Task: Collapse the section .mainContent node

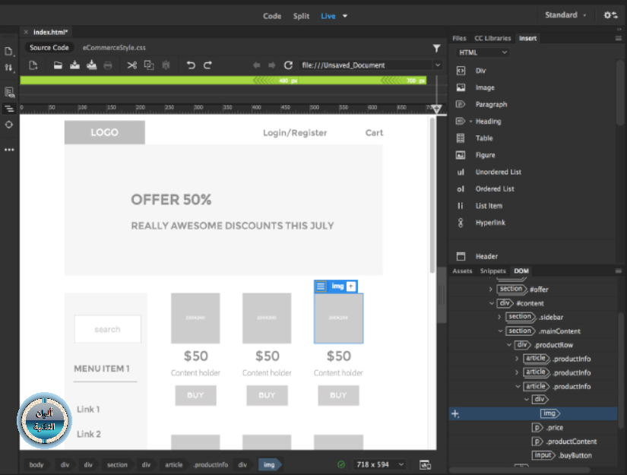Action: click(x=500, y=331)
